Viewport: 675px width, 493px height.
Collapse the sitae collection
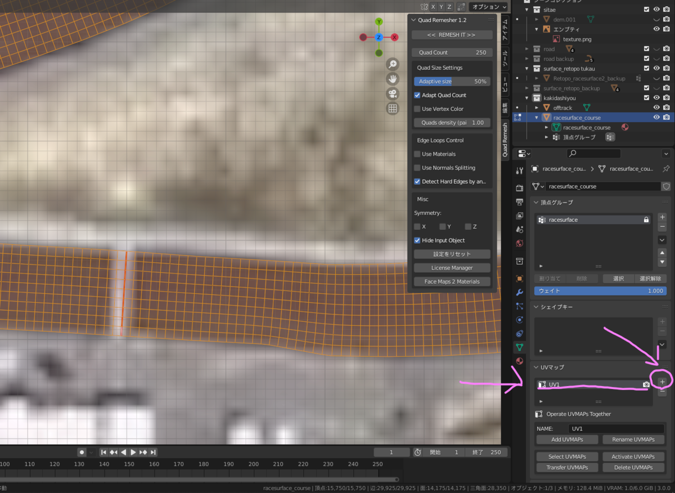click(527, 10)
